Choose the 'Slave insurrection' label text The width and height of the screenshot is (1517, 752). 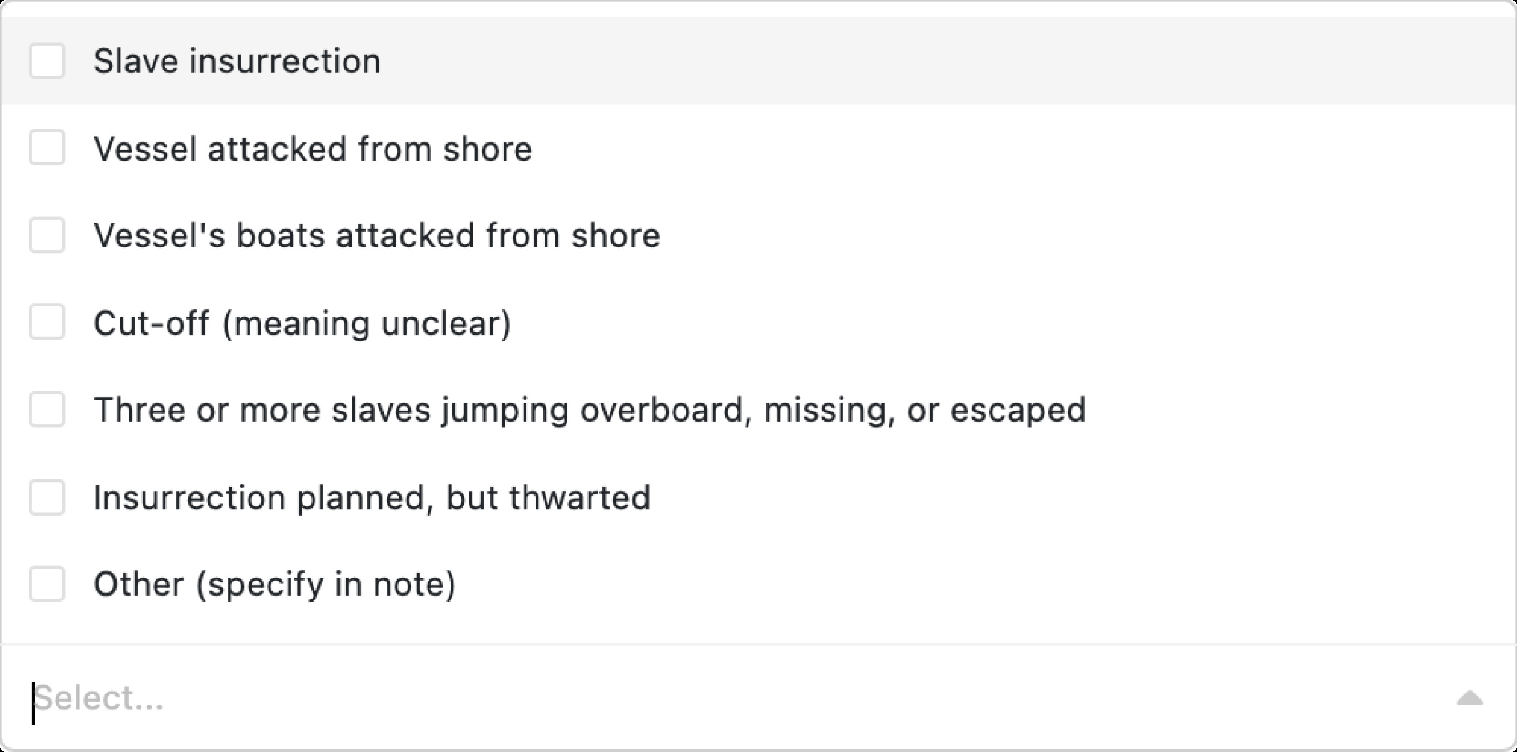237,61
